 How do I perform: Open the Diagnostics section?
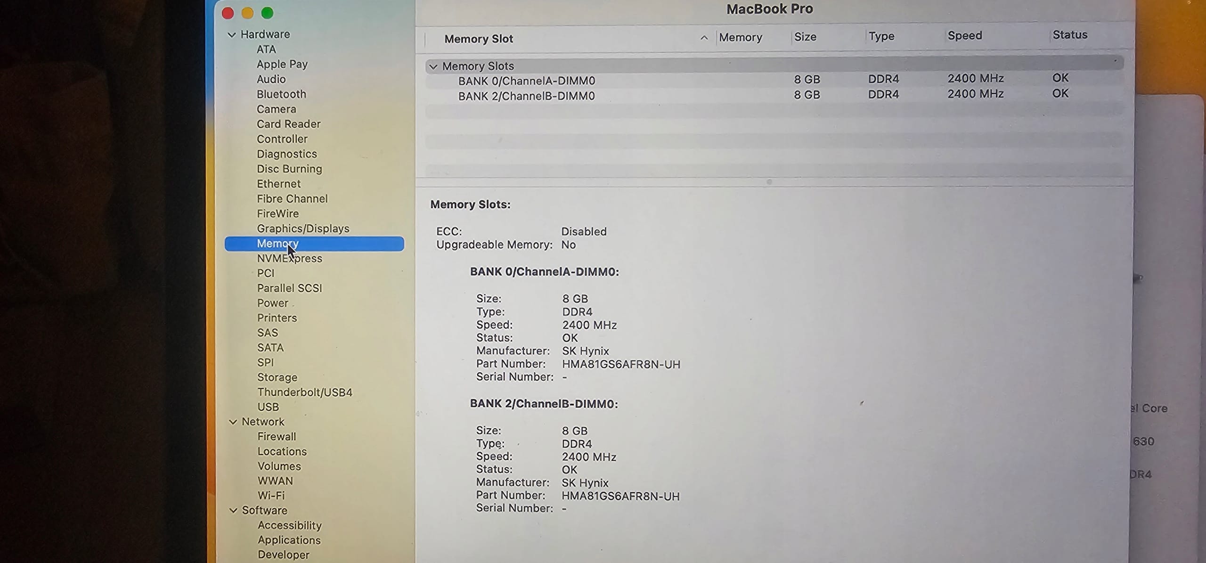click(286, 154)
